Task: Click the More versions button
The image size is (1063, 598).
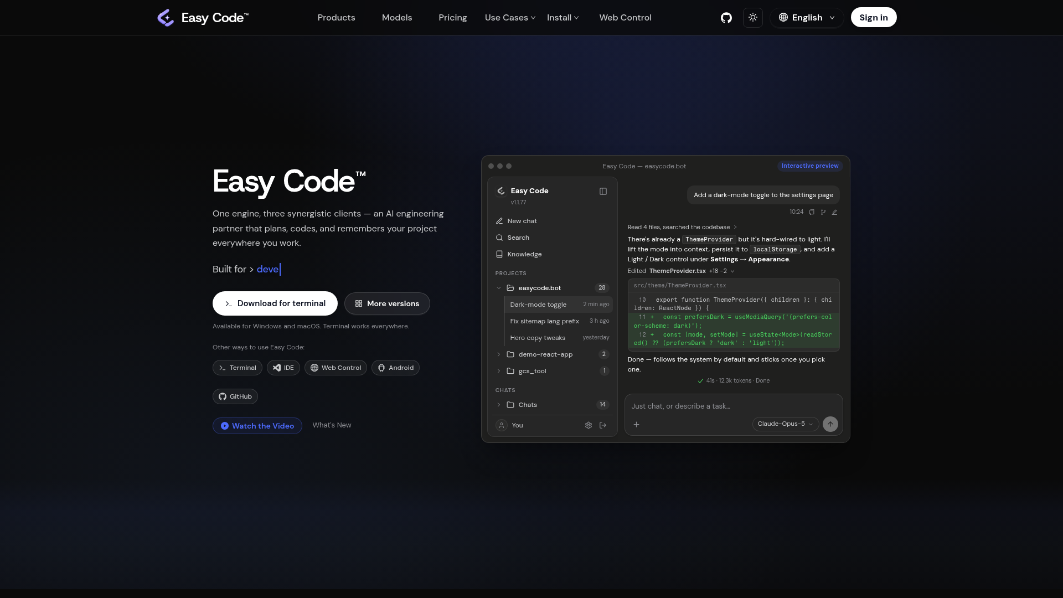Action: click(387, 303)
